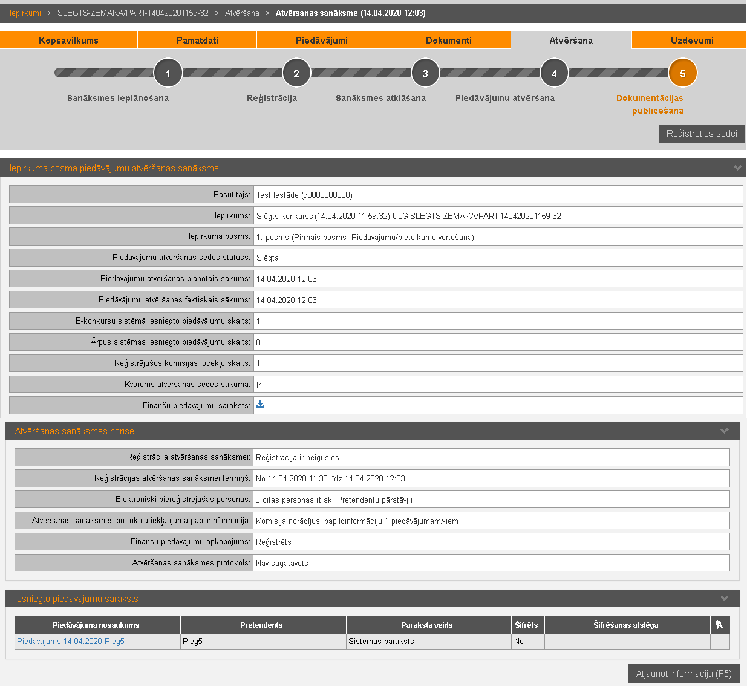The width and height of the screenshot is (747, 687).
Task: Open the Uzdevumi tab
Action: [692, 41]
